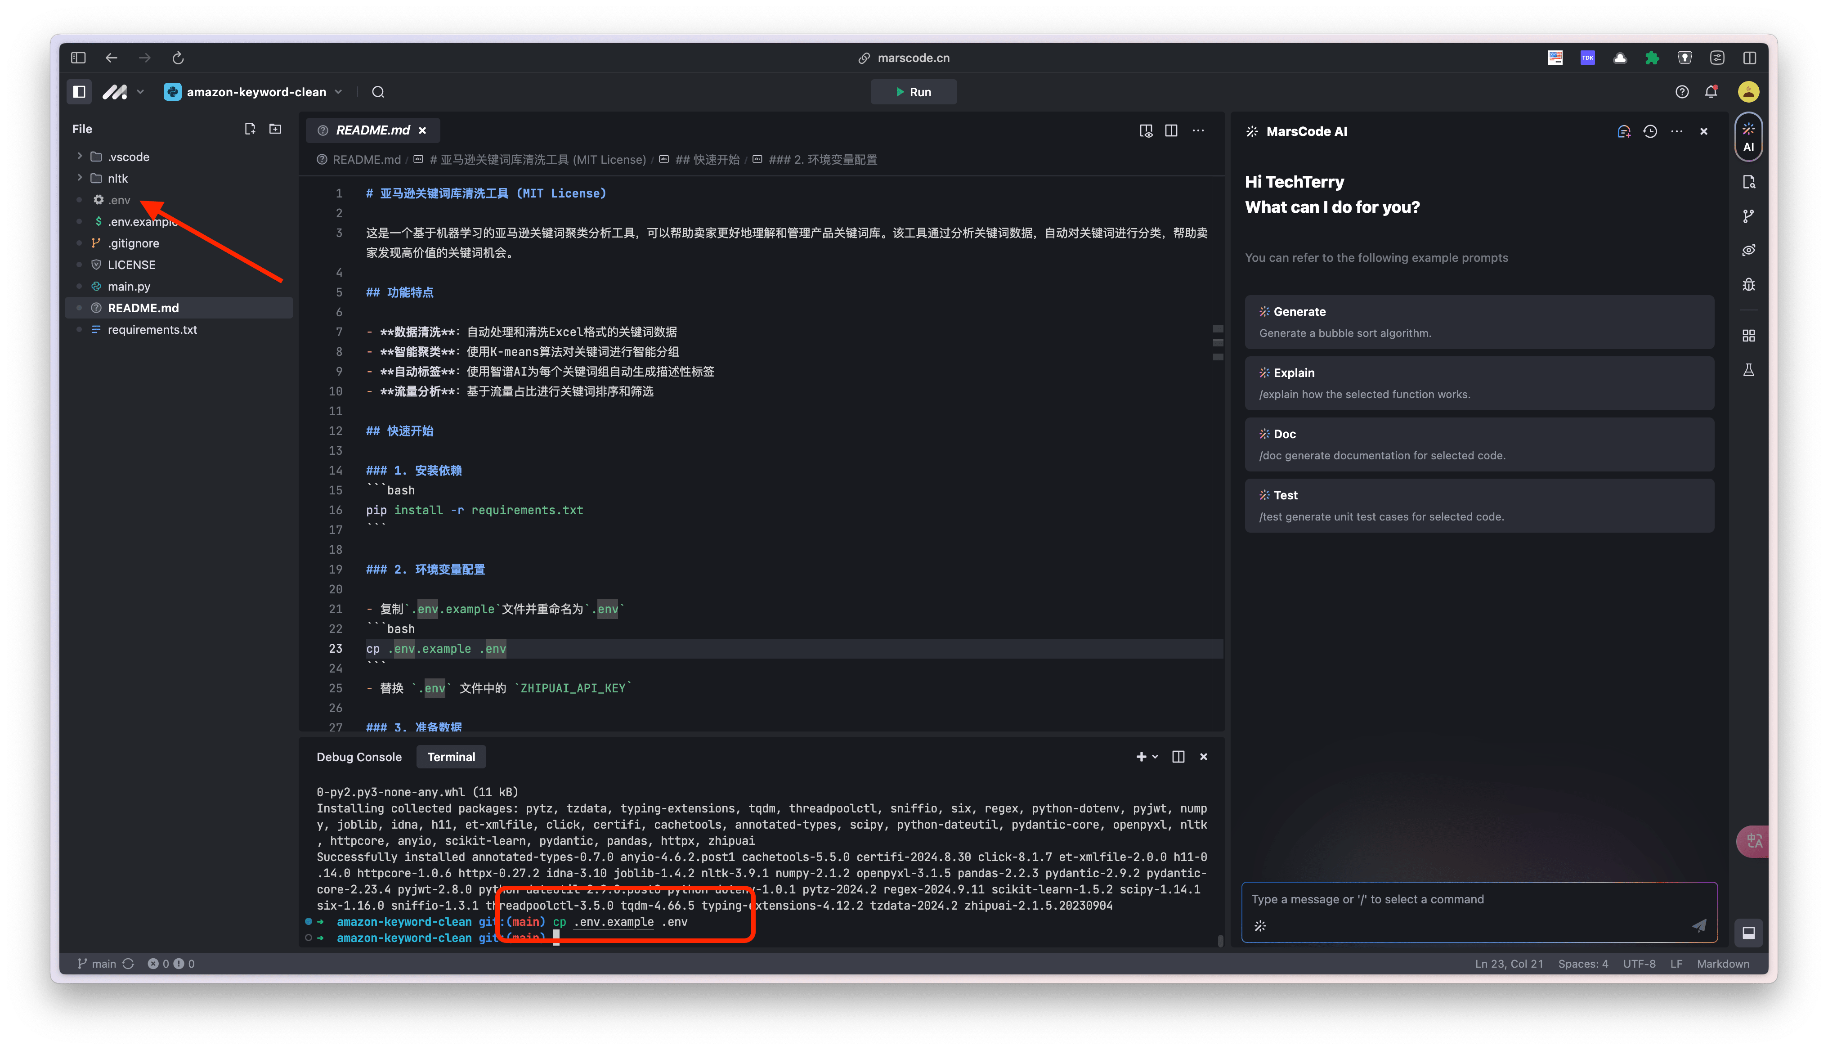
Task: Expand the nltk folder
Action: pyautogui.click(x=79, y=177)
